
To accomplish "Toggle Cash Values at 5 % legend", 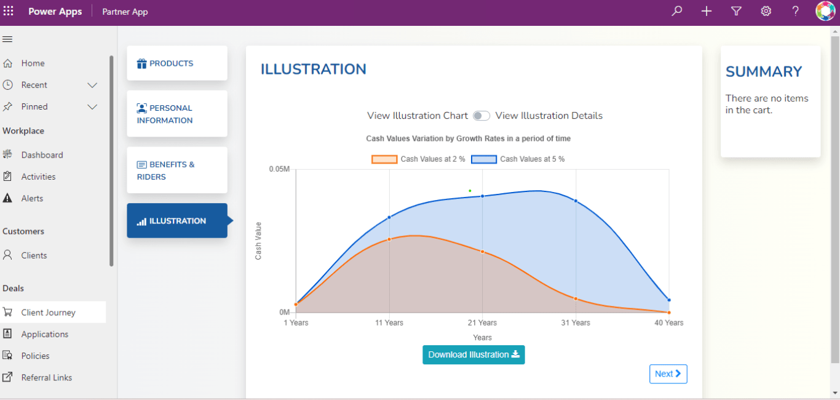I will (x=518, y=159).
